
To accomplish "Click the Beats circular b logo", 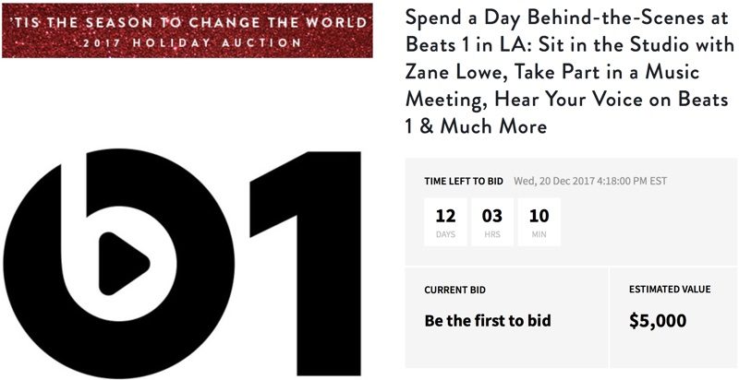I will click(119, 264).
